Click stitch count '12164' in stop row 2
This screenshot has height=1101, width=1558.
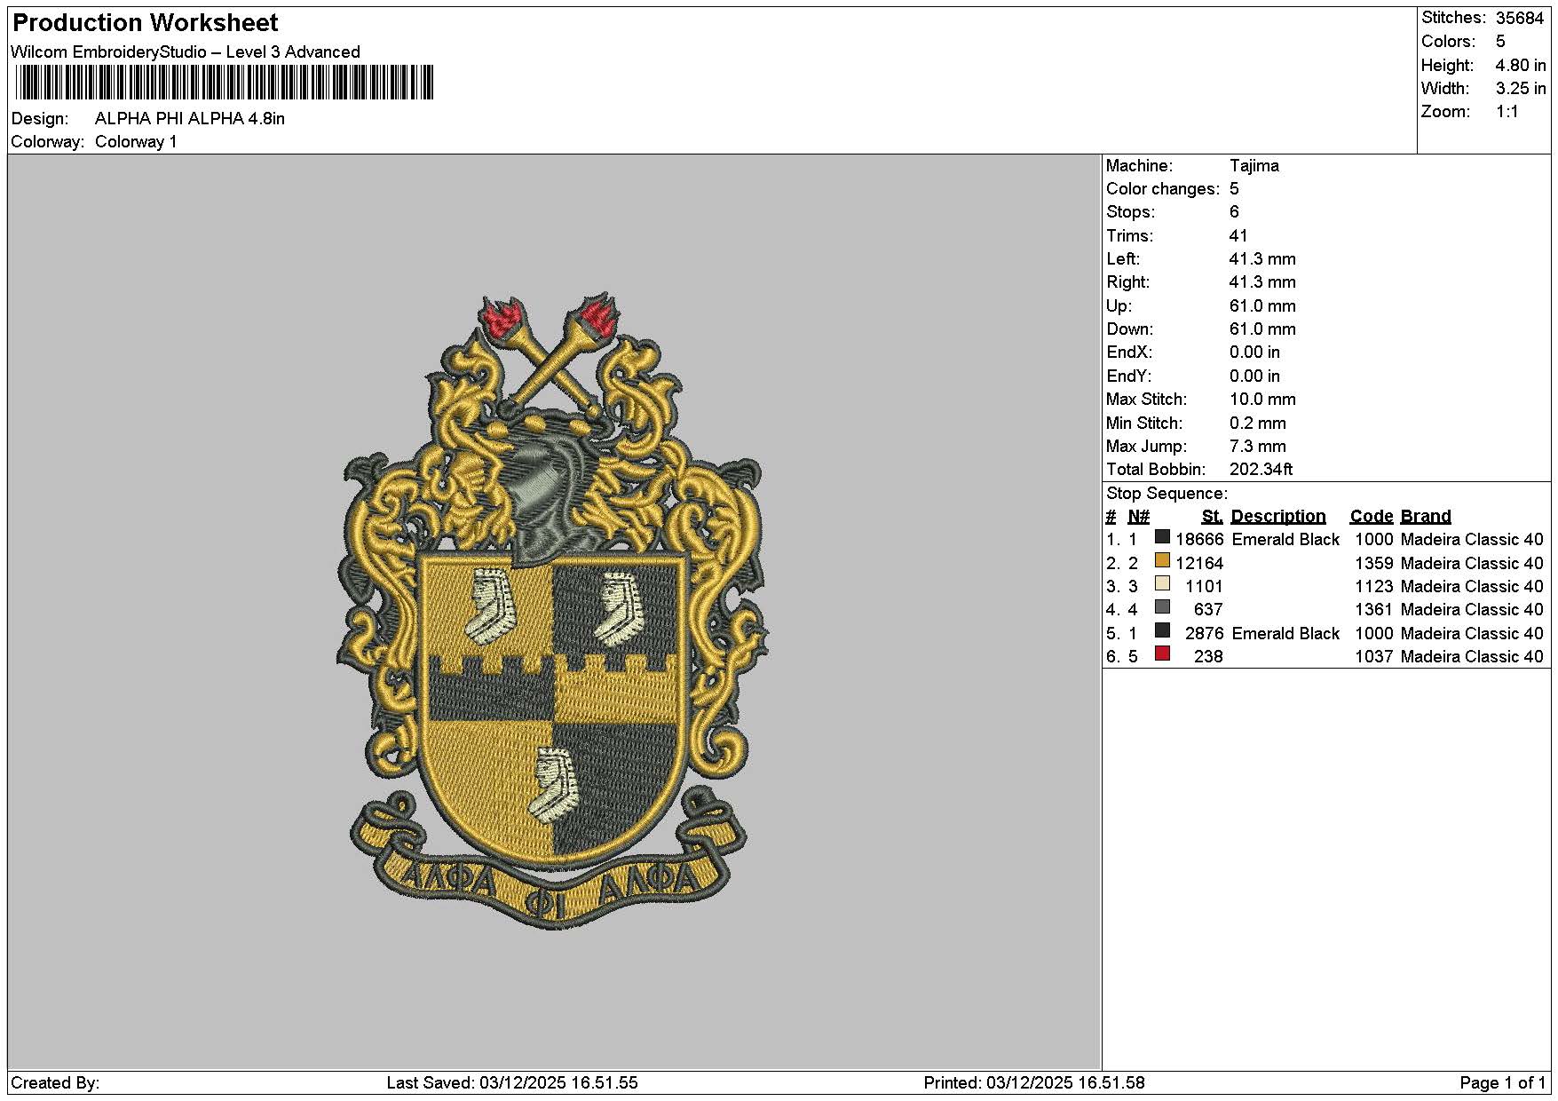[1199, 564]
